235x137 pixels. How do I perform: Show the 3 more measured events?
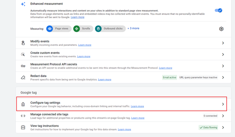click(133, 28)
